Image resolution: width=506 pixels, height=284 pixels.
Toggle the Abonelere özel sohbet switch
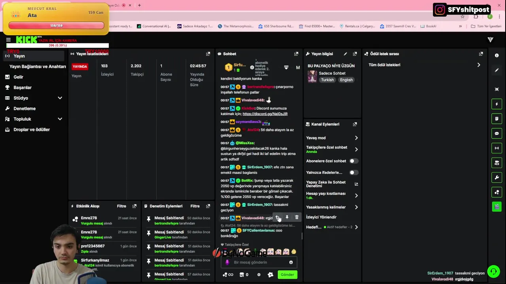354,161
